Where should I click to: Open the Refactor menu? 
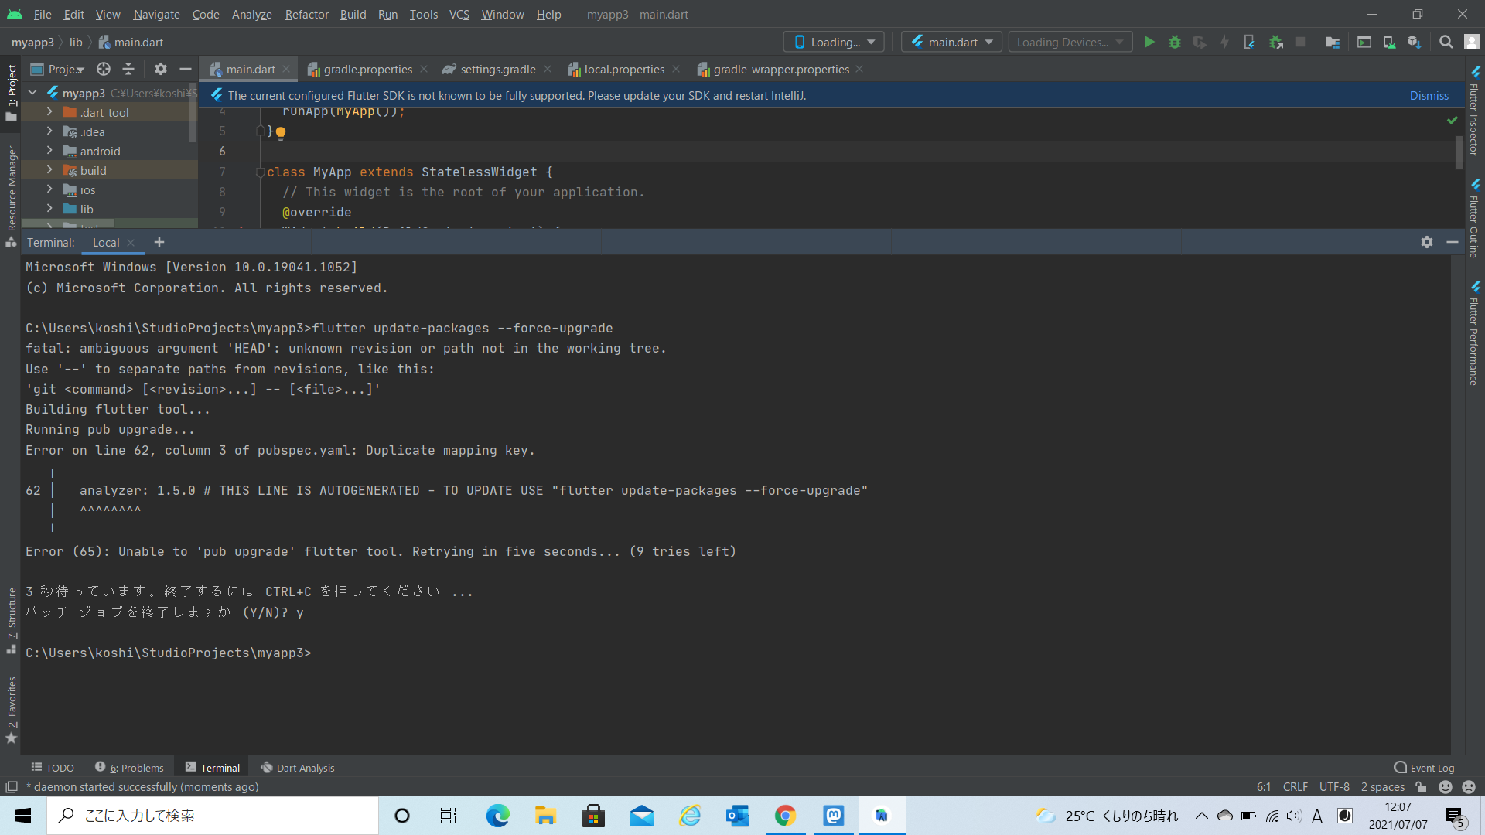[306, 14]
